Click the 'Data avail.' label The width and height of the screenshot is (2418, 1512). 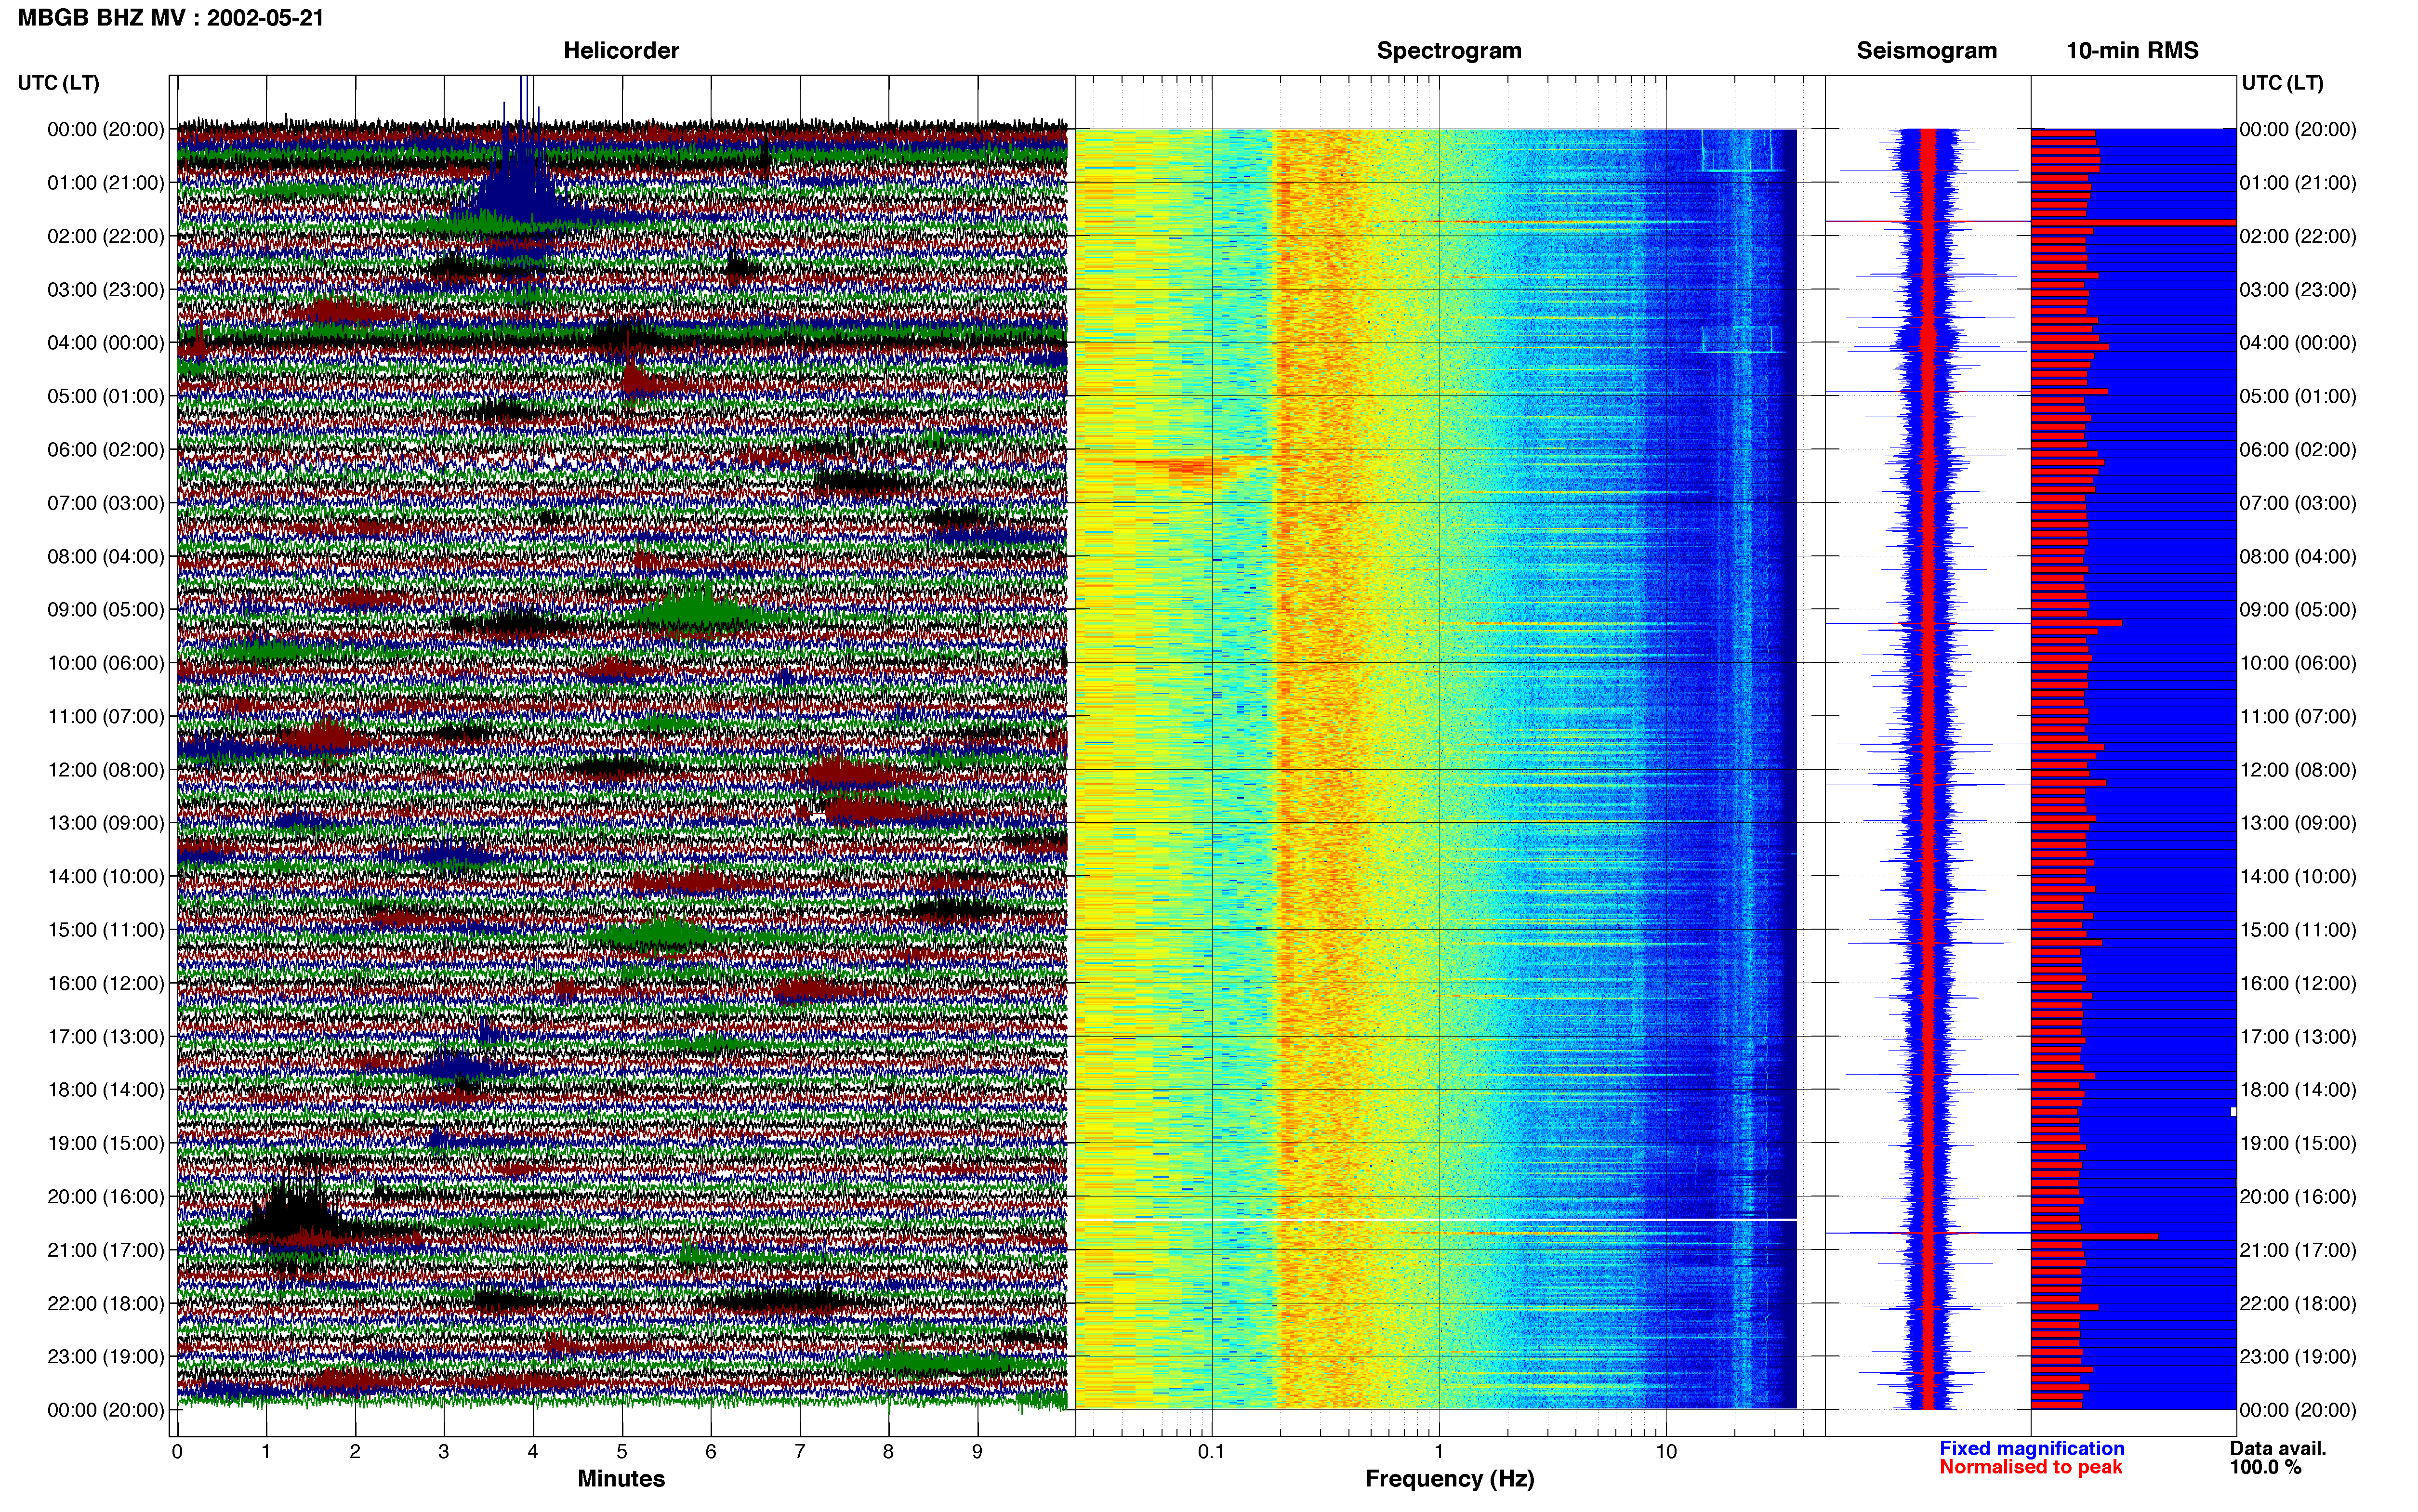2278,1448
